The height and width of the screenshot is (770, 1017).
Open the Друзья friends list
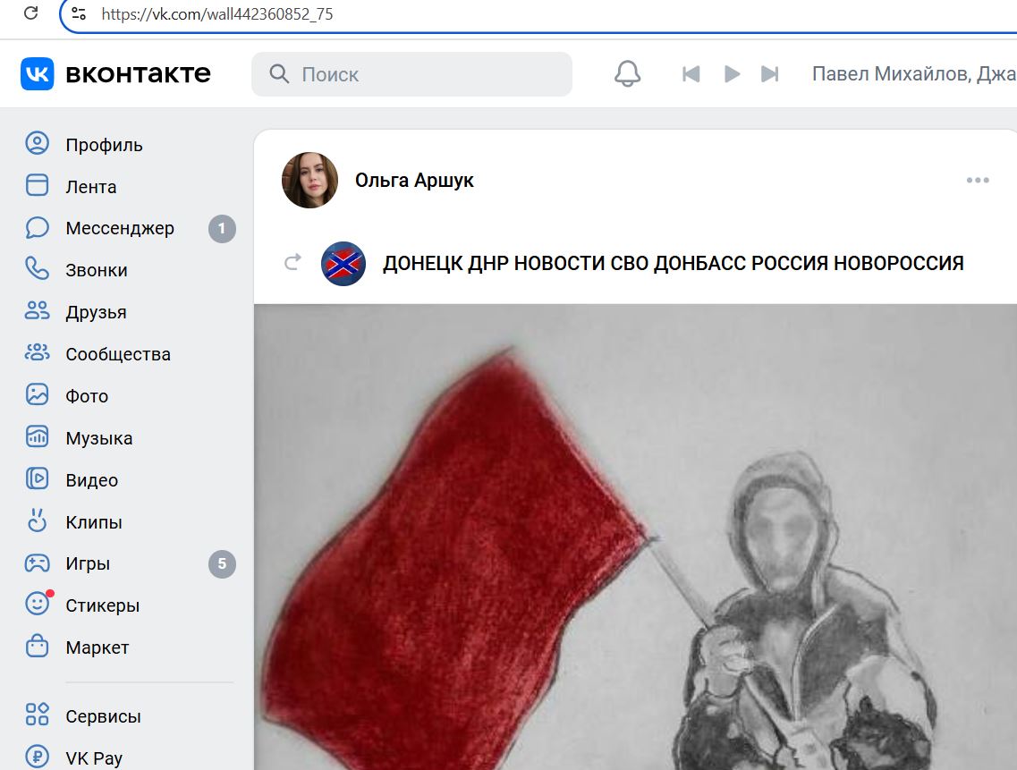(x=96, y=312)
